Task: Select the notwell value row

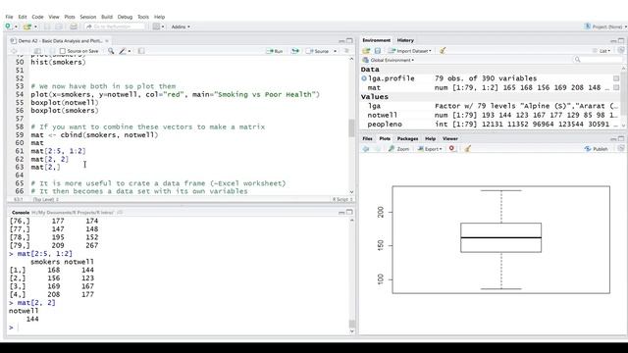Action: (491, 116)
